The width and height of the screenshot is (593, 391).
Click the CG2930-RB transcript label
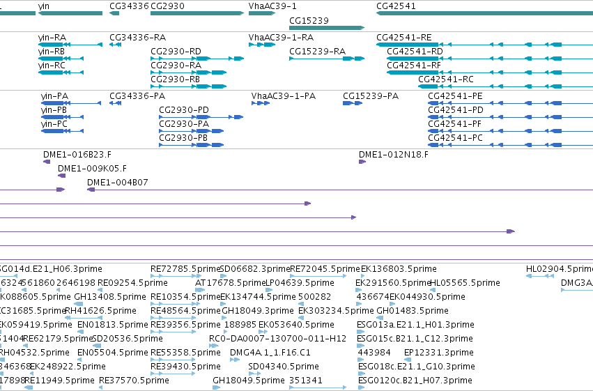click(x=175, y=79)
